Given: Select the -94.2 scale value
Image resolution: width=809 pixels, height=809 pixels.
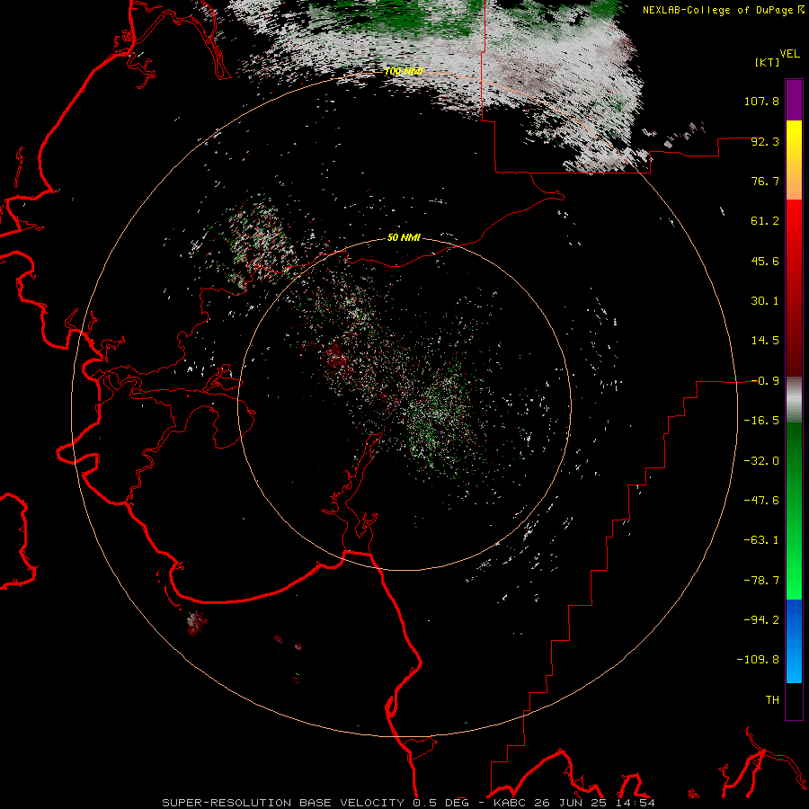Looking at the screenshot, I should coord(761,619).
